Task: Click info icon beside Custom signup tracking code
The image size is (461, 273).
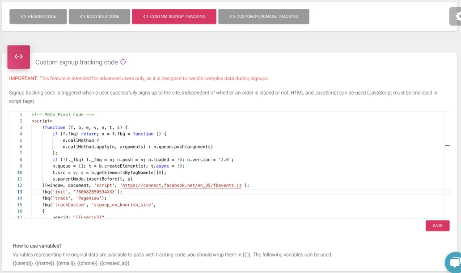Action: point(123,62)
